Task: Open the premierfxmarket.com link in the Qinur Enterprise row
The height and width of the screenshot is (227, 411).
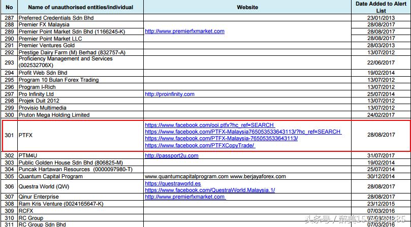Action: tap(185, 197)
